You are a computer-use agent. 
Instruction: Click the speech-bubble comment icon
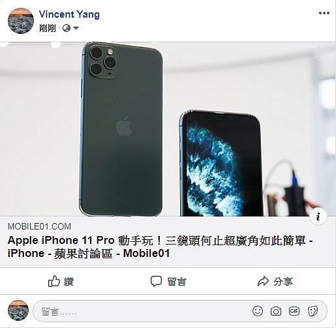(x=156, y=281)
